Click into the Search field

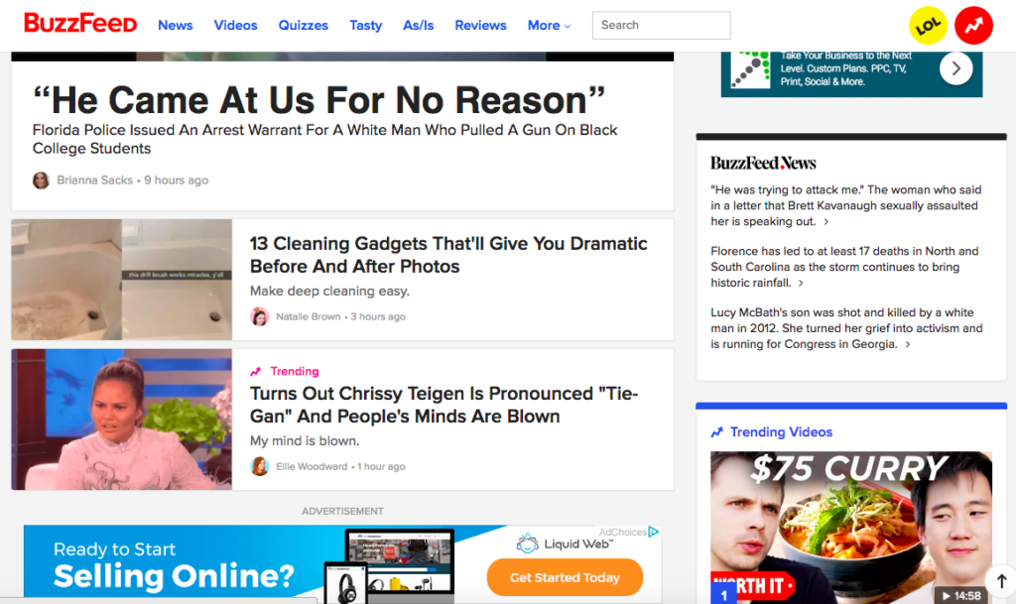(661, 25)
